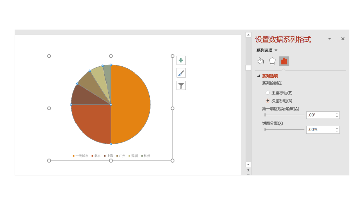364x205 pixels.
Task: Open Chart Styles paintbrush button
Action: tap(181, 73)
